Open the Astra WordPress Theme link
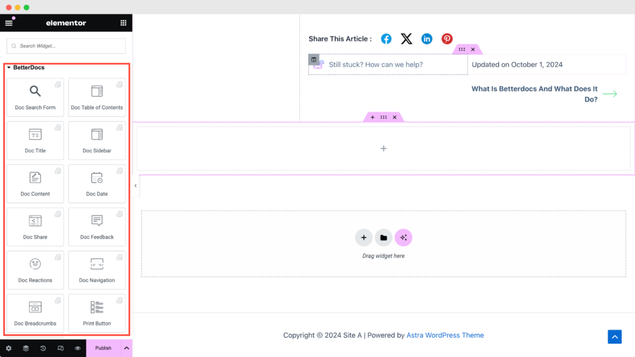The height and width of the screenshot is (357, 635). point(445,335)
